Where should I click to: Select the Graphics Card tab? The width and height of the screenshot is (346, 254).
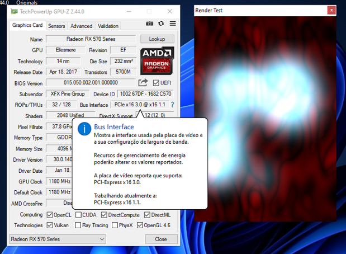27,25
